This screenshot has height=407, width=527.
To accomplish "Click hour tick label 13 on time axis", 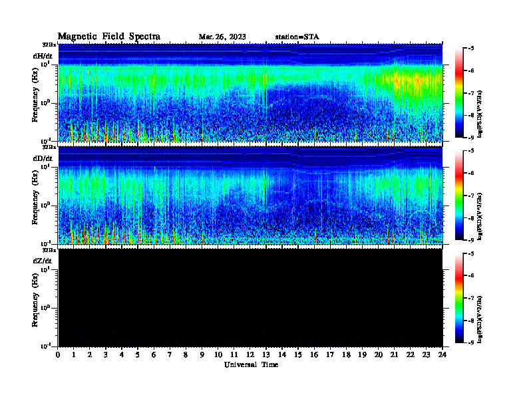I will click(266, 355).
